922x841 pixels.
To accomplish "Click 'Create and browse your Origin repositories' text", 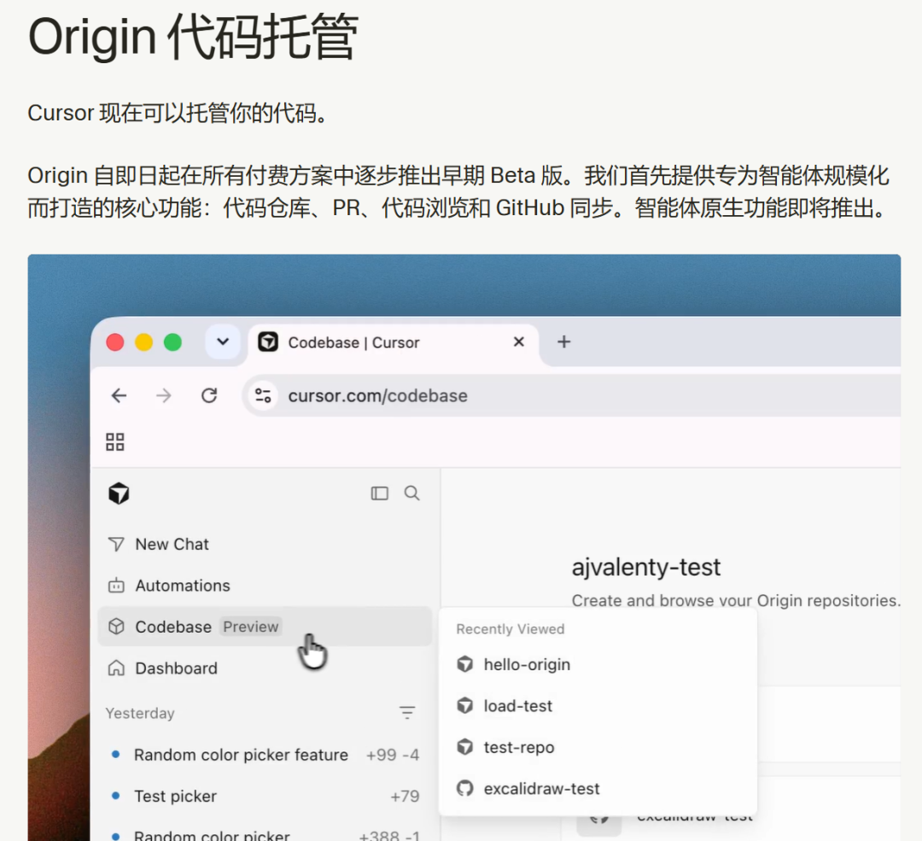I will coord(736,600).
